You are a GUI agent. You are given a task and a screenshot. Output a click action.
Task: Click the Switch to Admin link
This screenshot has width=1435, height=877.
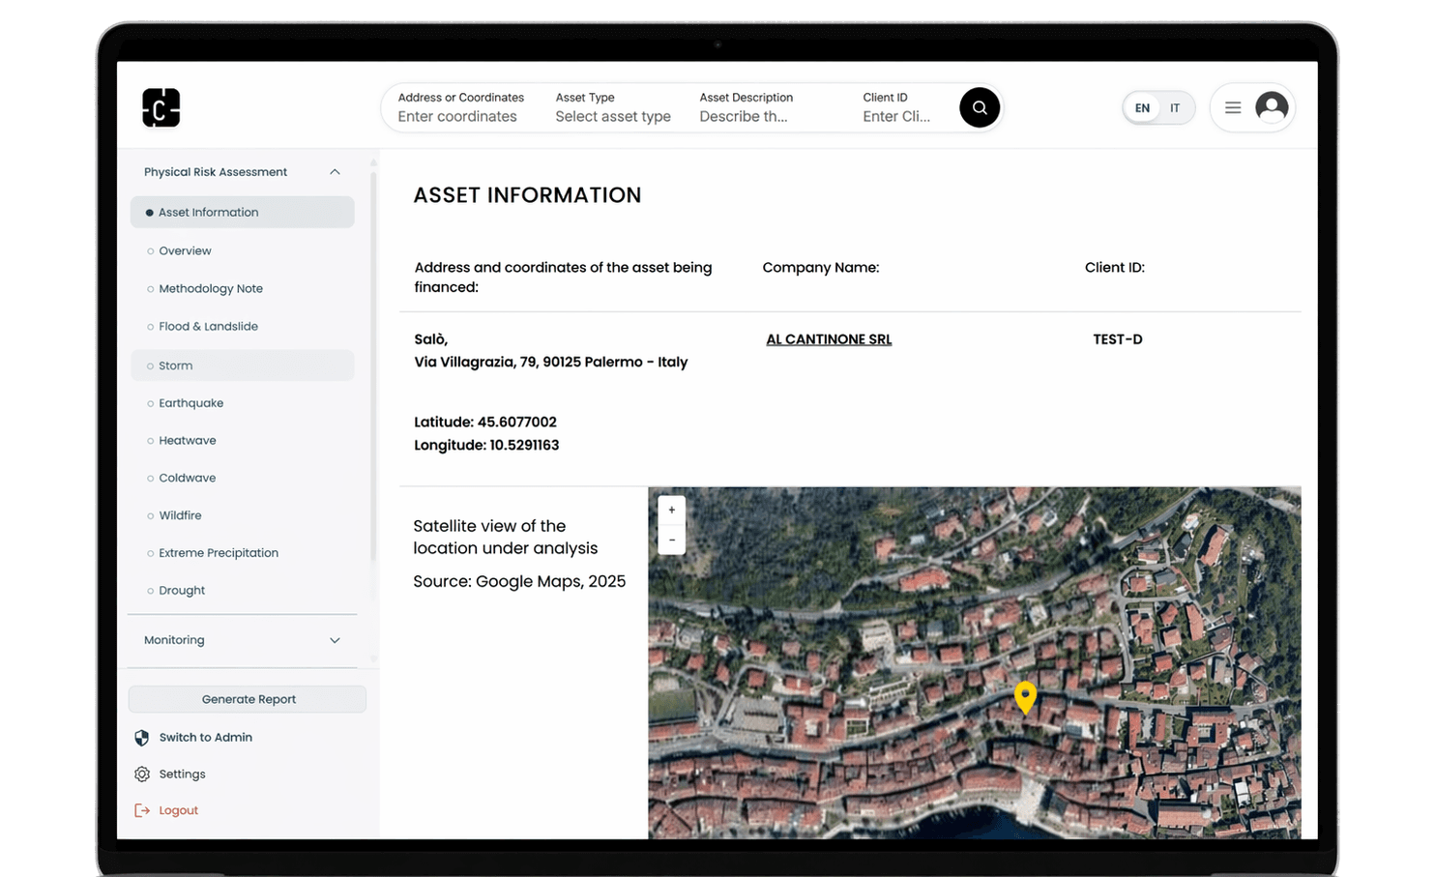pyautogui.click(x=206, y=738)
